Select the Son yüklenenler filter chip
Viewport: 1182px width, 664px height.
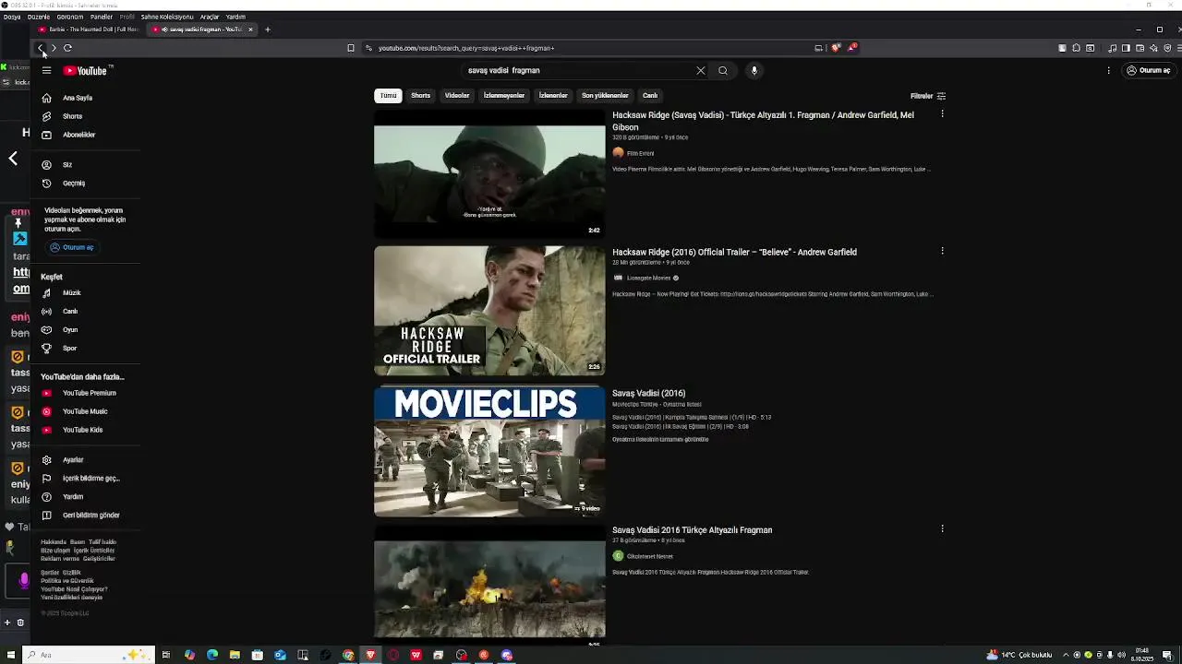click(x=605, y=95)
